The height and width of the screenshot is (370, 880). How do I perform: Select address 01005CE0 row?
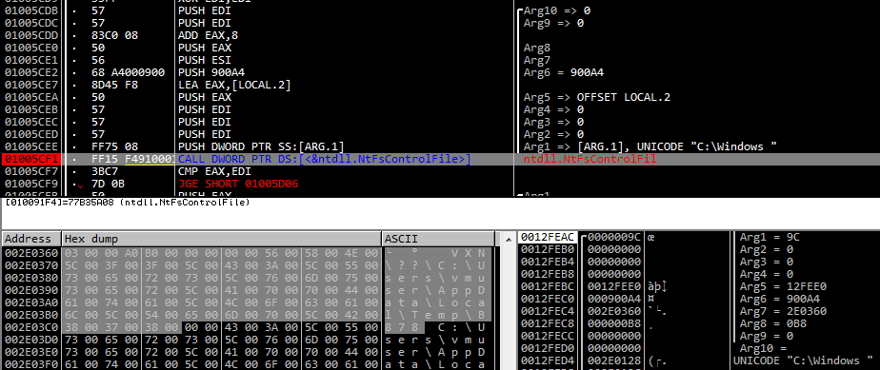tap(31, 48)
